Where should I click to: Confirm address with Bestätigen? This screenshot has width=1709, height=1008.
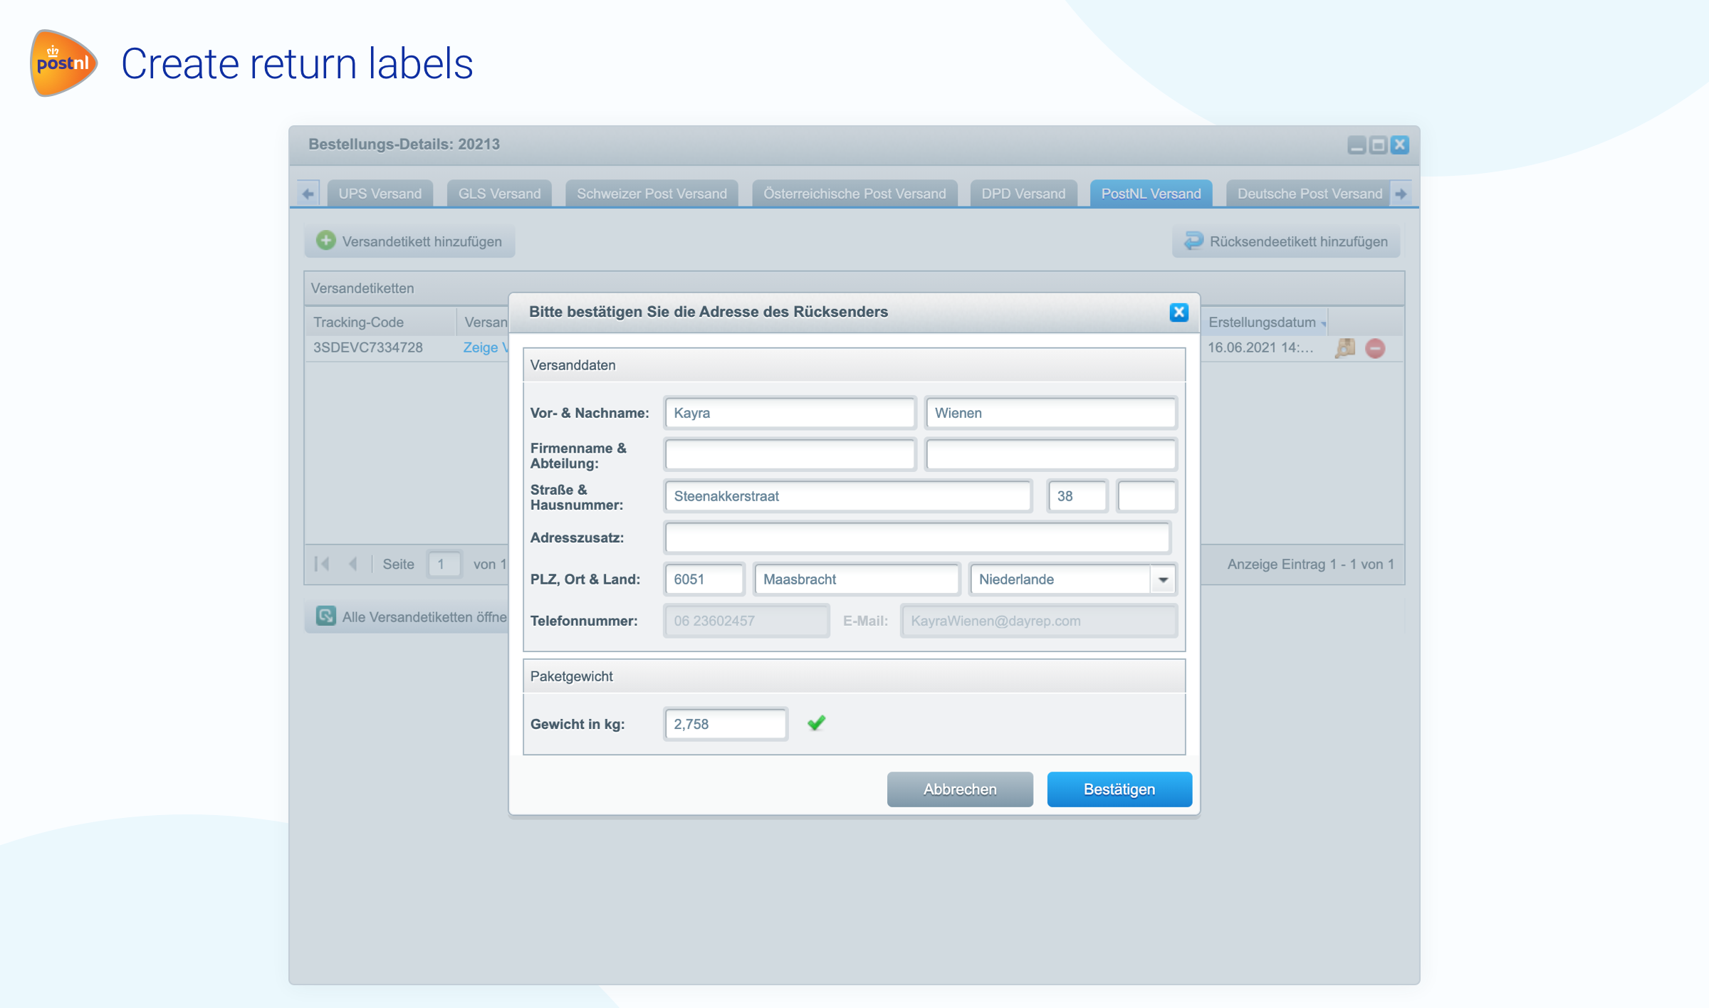(1119, 789)
